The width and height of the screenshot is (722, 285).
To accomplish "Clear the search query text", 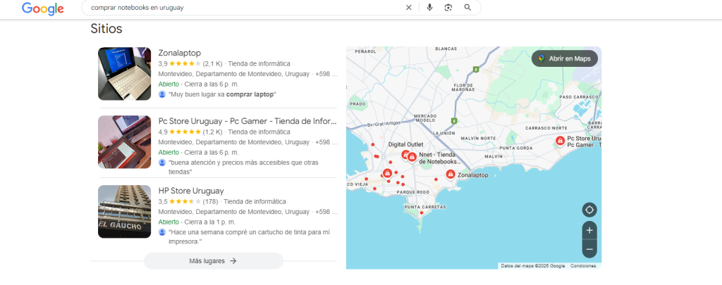I will tap(408, 8).
